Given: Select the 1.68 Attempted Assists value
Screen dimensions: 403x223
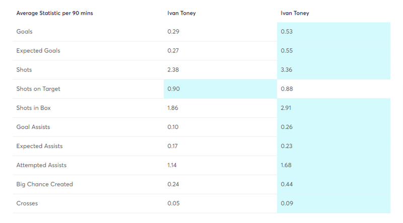Looking at the screenshot, I should pyautogui.click(x=286, y=165).
